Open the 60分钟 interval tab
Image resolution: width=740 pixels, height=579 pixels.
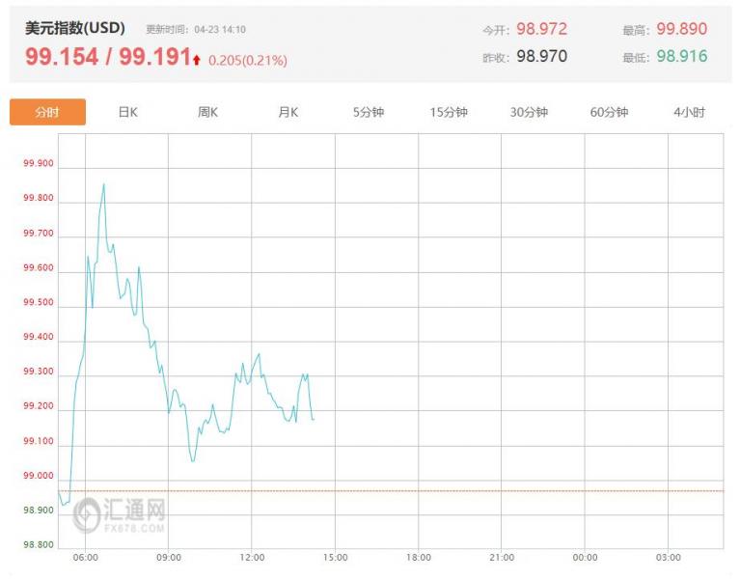[x=609, y=112]
